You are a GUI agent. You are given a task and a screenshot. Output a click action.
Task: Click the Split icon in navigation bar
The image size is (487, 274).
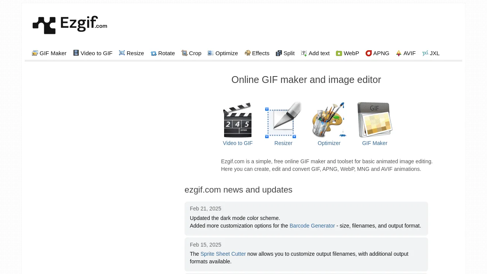point(279,53)
